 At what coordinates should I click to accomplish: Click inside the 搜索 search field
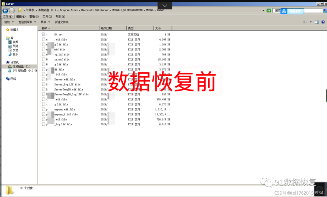pos(299,10)
